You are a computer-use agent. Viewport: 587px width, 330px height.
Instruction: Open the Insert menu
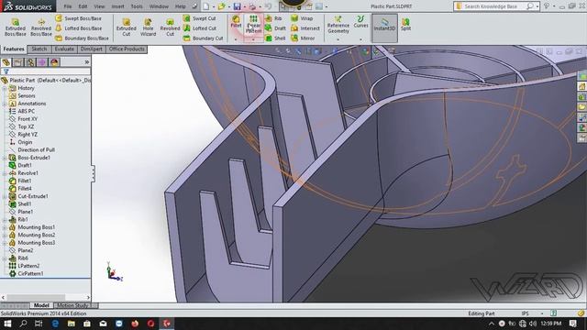[117, 6]
